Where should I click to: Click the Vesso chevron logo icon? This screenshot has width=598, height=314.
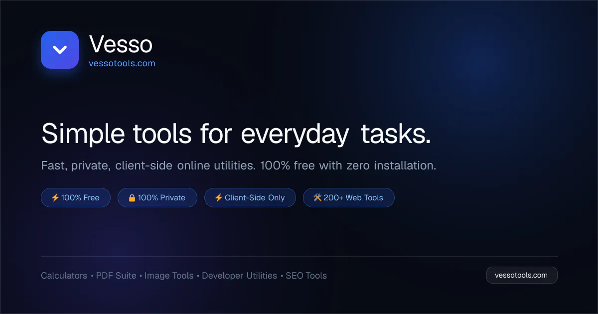click(60, 50)
